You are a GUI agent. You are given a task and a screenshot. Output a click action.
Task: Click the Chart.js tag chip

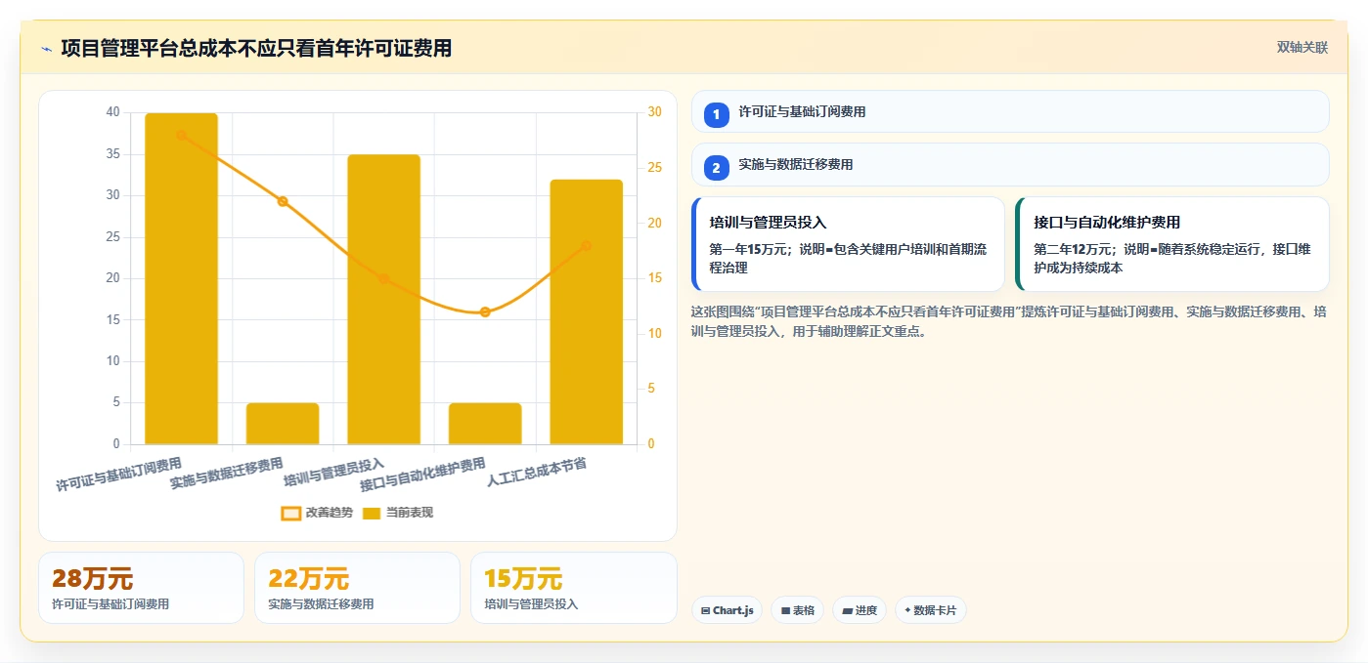[x=727, y=610]
